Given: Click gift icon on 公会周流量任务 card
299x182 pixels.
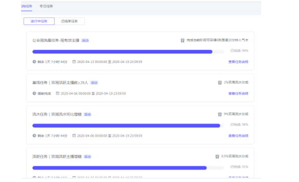Looking at the screenshot, I should click(182, 40).
